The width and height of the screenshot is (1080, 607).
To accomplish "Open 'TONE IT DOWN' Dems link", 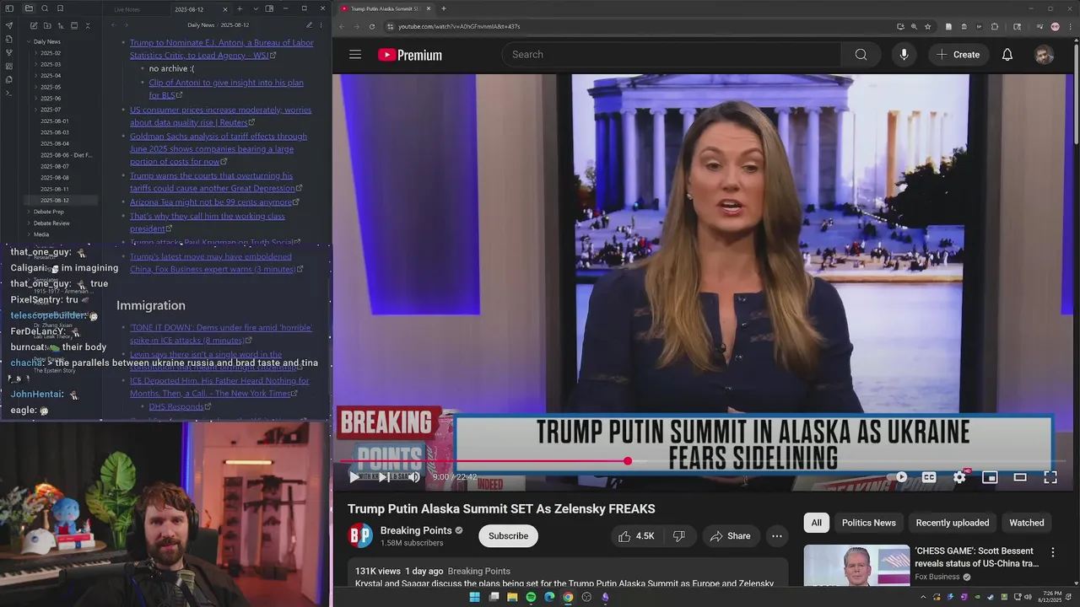I will tap(221, 334).
